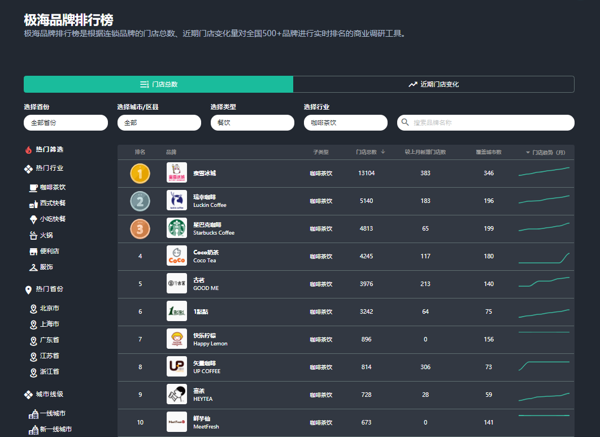The height and width of the screenshot is (437, 600).
Task: Select the coffee cup icon for 咖啡茶饮
Action: point(34,188)
